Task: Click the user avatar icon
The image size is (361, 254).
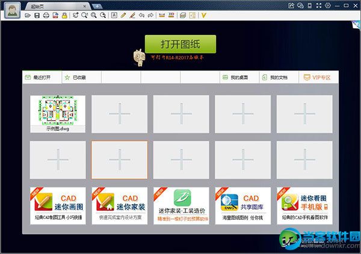Action: (12, 11)
